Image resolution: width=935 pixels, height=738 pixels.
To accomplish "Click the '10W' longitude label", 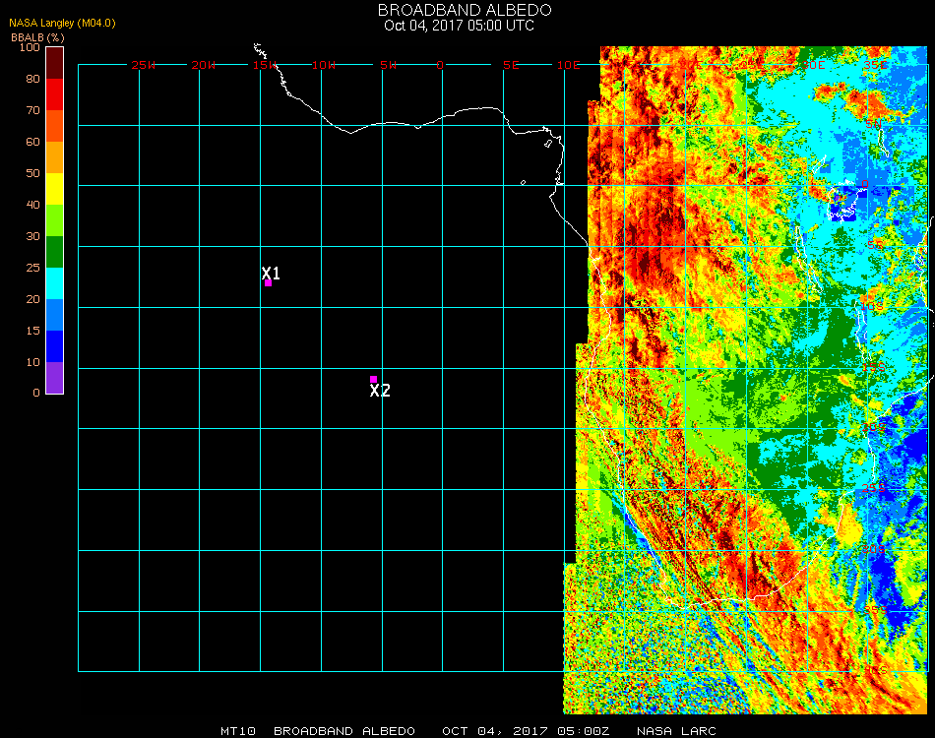I will pyautogui.click(x=324, y=65).
